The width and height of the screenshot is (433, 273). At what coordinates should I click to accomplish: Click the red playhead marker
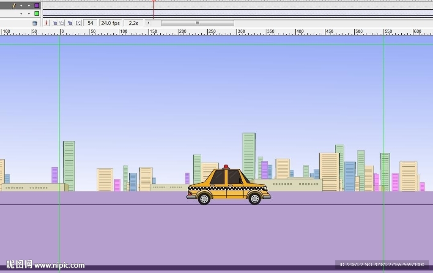(154, 1)
